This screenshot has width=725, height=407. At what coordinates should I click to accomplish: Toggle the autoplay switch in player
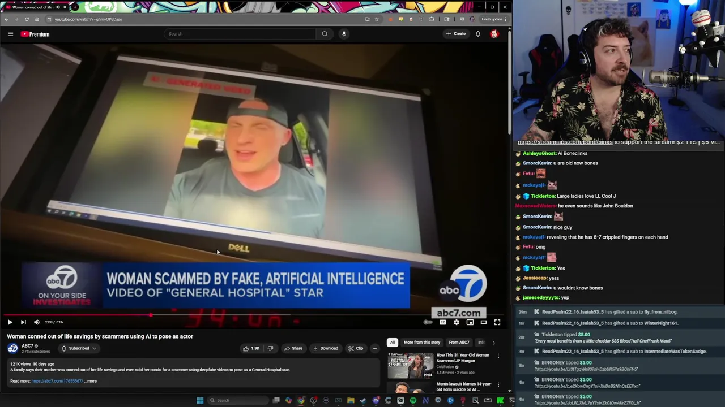[x=428, y=322]
